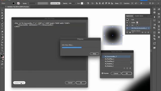Click Update Preview button
Screen dimensions: 161x91
coord(19,83)
